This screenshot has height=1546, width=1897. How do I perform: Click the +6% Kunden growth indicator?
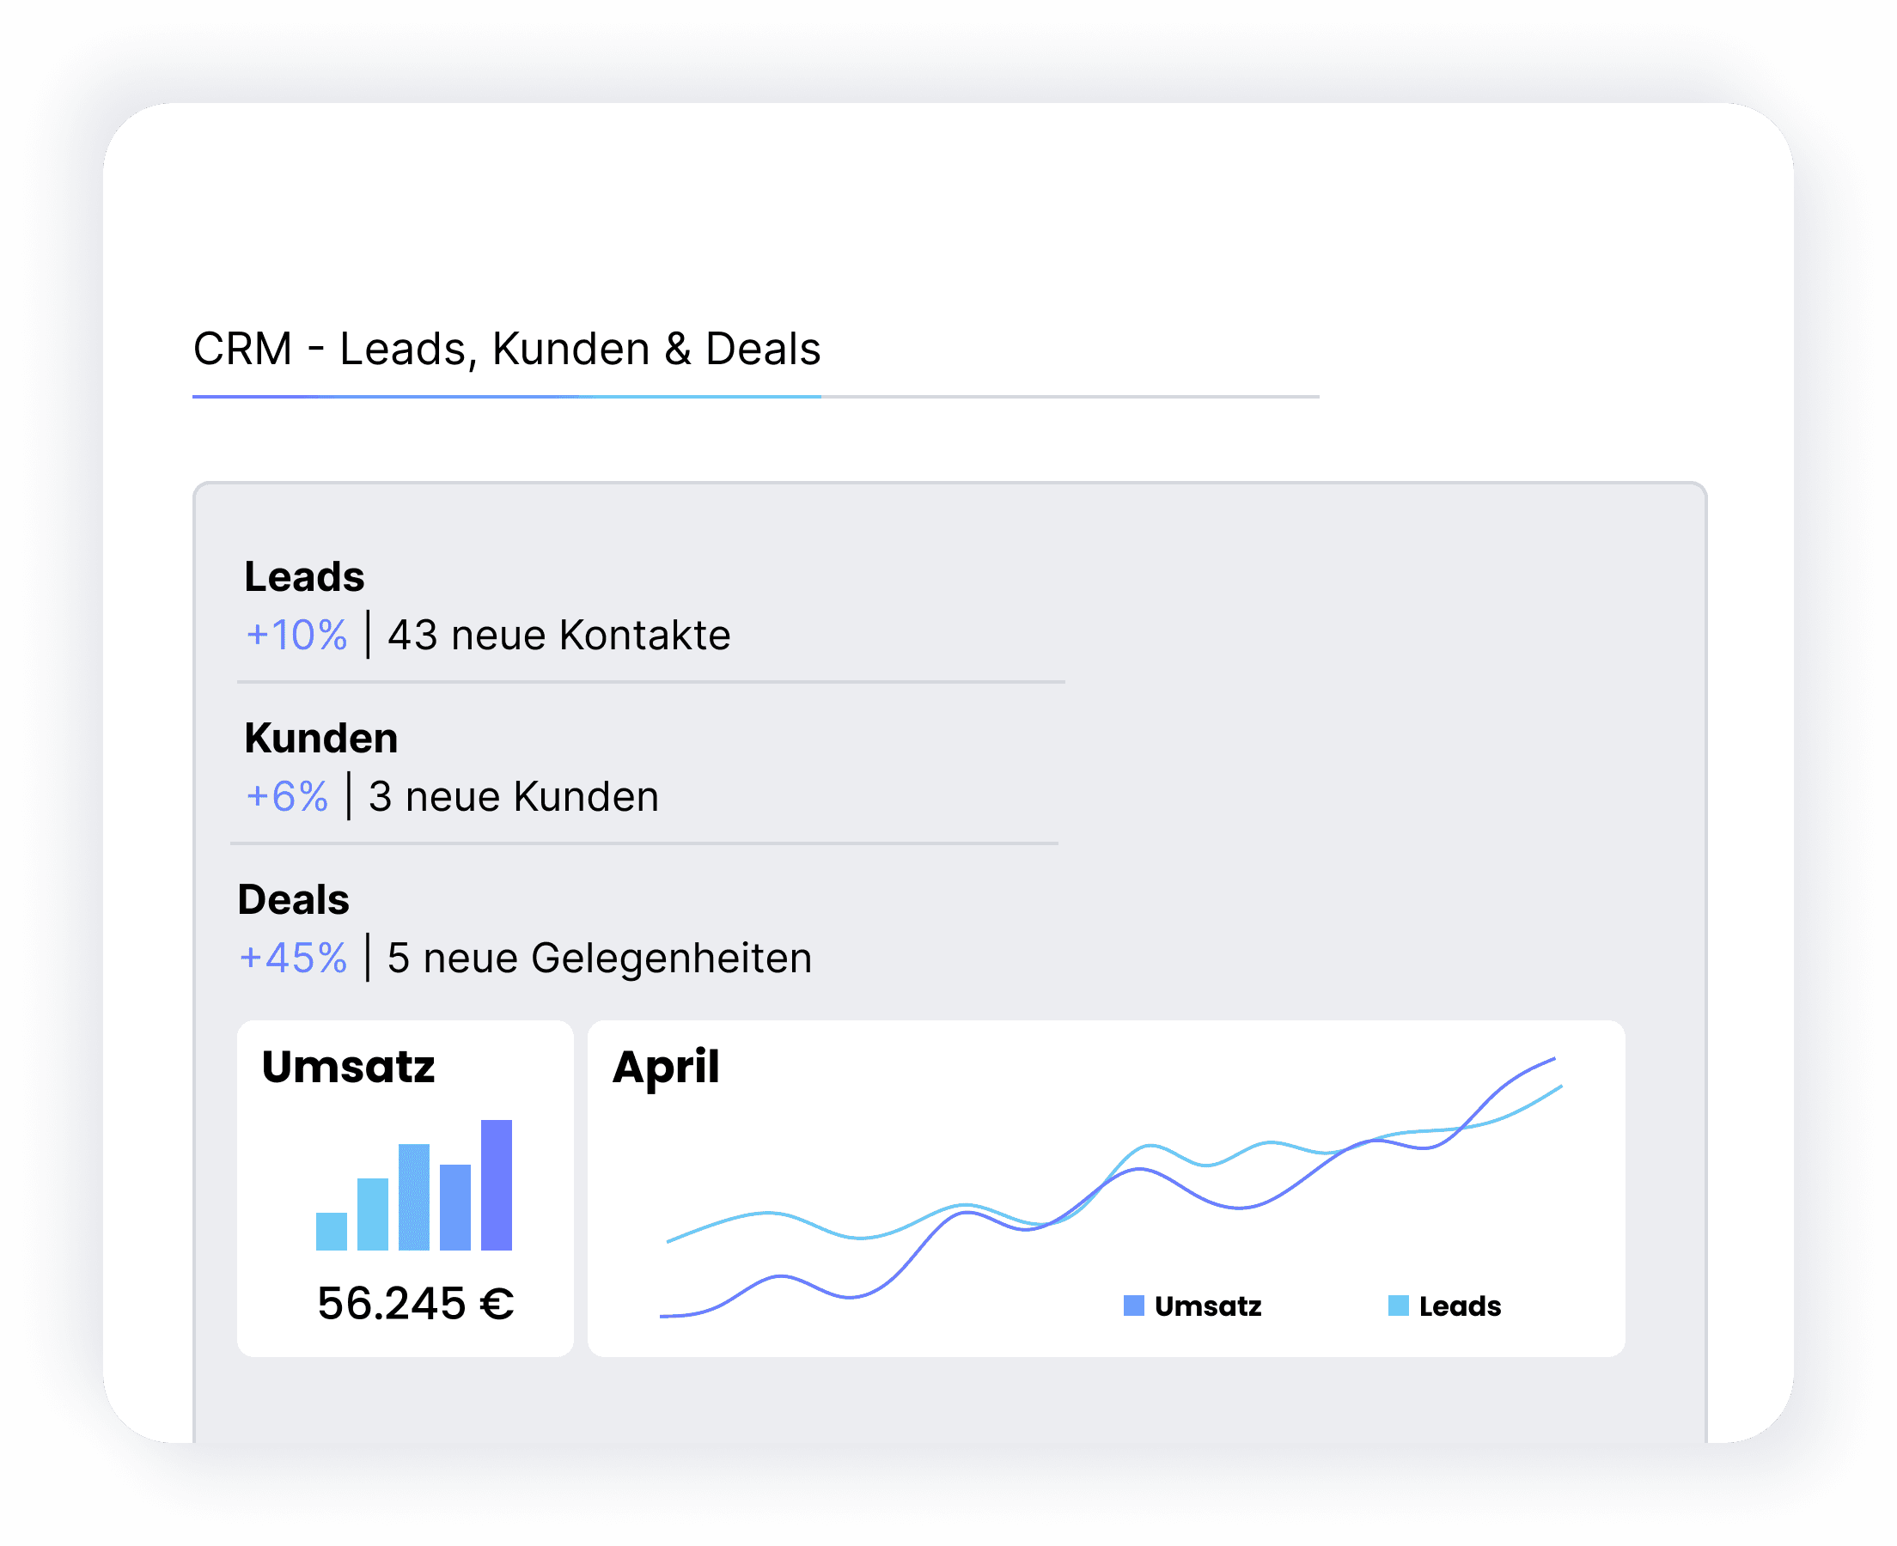click(x=287, y=797)
